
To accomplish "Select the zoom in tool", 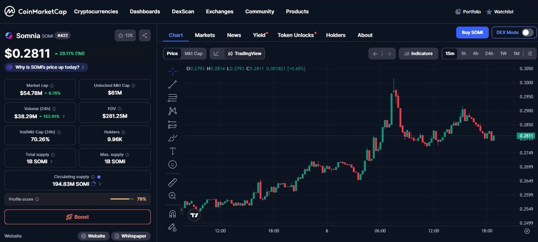I will tap(173, 195).
